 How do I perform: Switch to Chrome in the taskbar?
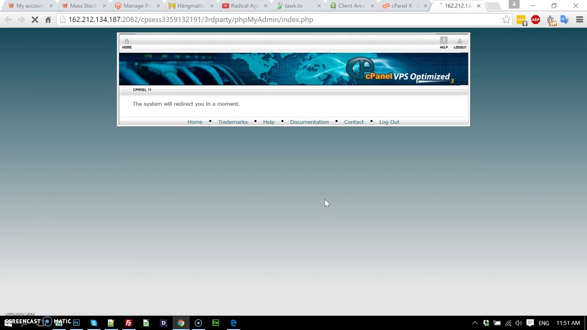[181, 323]
